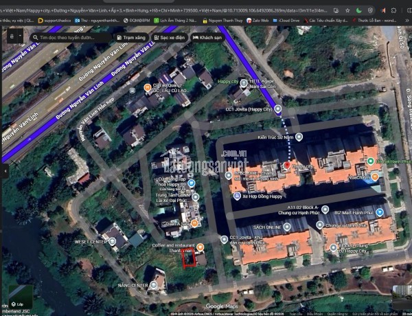
Task: Click the browser address bar URL
Action: coord(164,10)
